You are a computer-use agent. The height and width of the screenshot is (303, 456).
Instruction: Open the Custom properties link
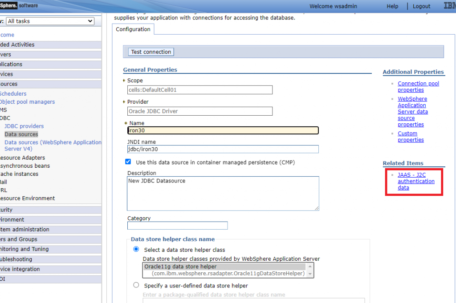click(x=411, y=137)
